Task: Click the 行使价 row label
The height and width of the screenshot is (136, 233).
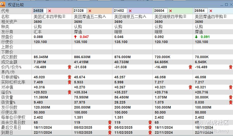Action: click(7, 42)
